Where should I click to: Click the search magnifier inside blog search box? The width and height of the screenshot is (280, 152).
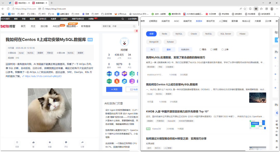pyautogui.click(x=134, y=26)
